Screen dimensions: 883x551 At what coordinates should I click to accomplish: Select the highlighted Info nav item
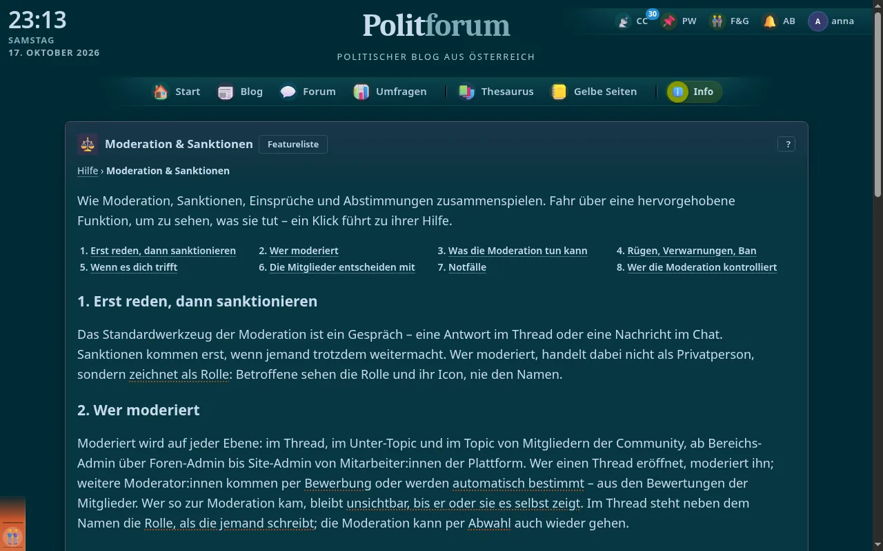pos(694,92)
